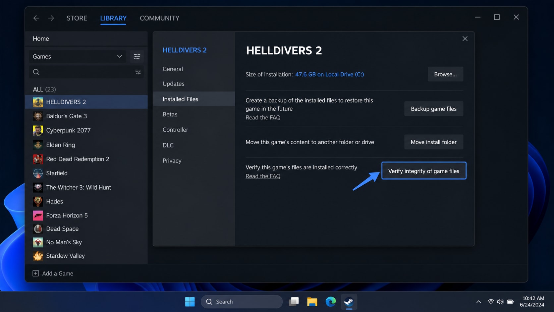Select the Installed Files section
Screen dimensions: 554x312
click(x=194, y=99)
